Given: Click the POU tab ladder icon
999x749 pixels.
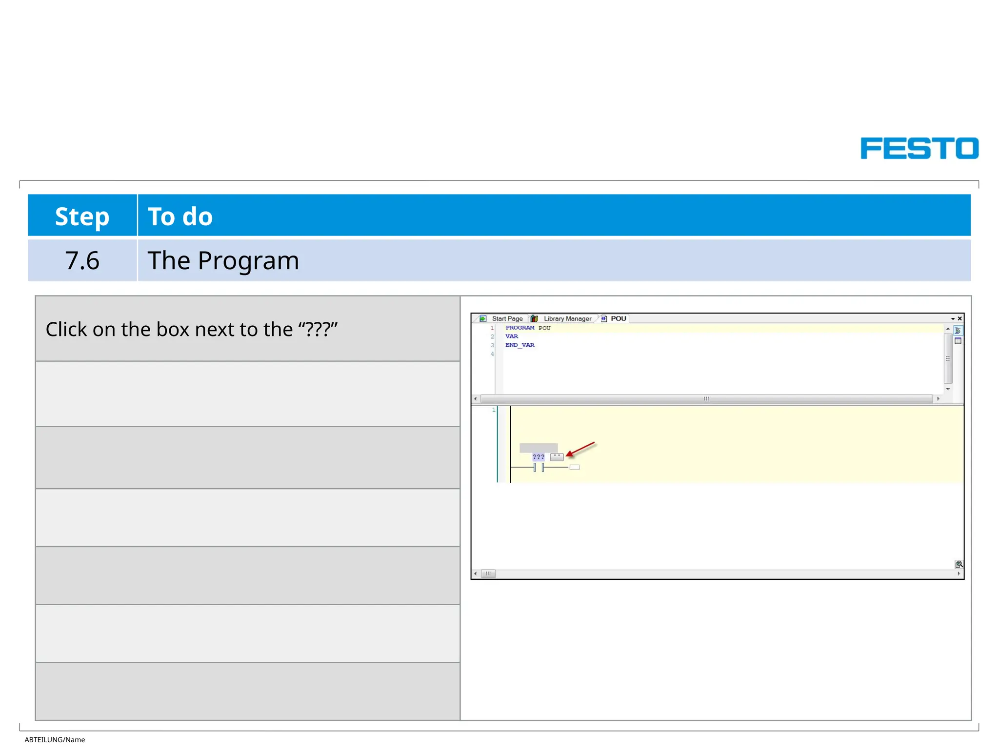Looking at the screenshot, I should (604, 318).
